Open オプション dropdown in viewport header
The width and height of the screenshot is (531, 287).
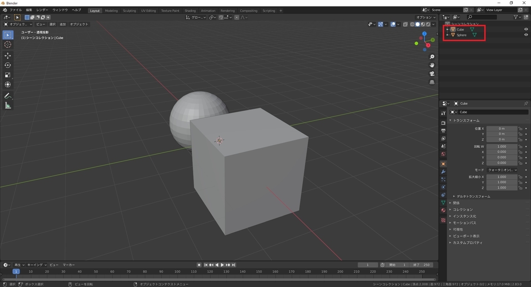[427, 17]
